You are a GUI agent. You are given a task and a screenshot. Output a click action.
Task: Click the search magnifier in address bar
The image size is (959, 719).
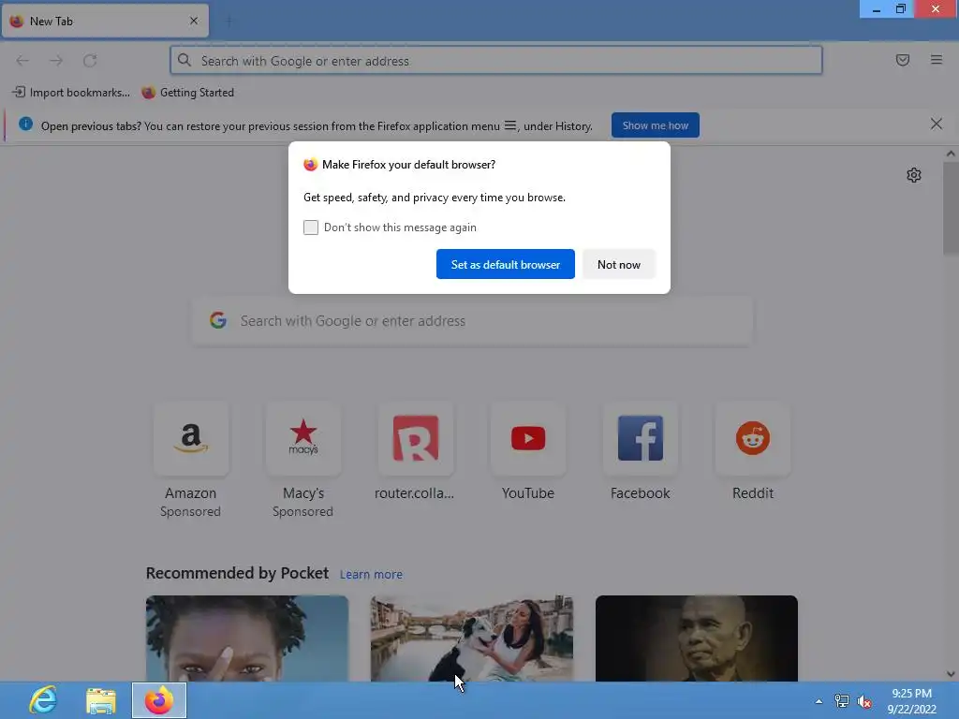[184, 60]
